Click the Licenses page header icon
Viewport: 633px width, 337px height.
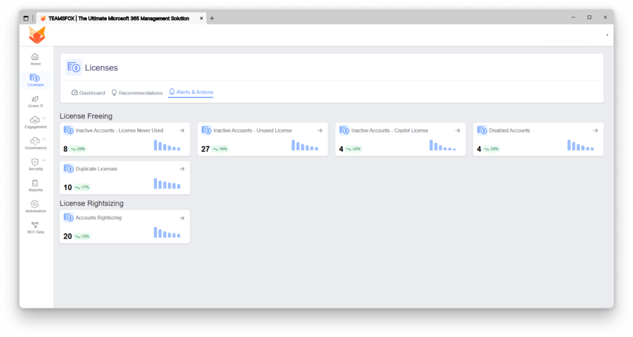click(74, 67)
